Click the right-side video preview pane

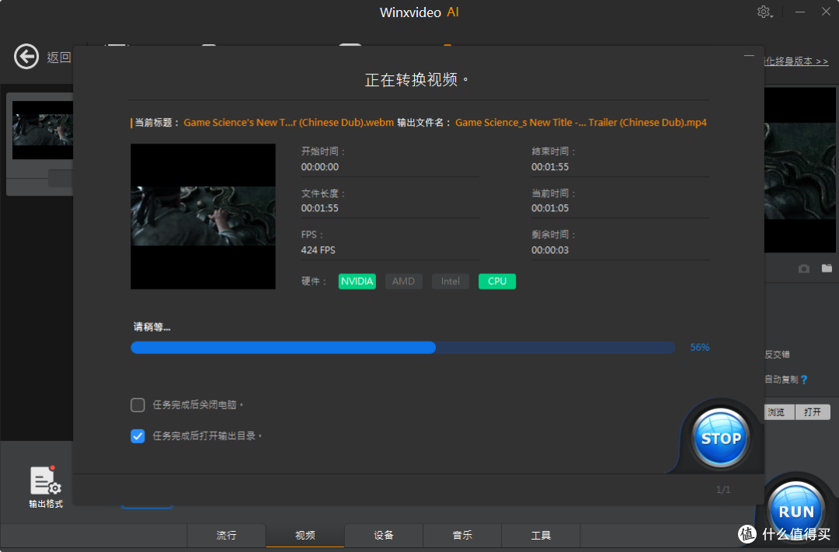pyautogui.click(x=800, y=170)
